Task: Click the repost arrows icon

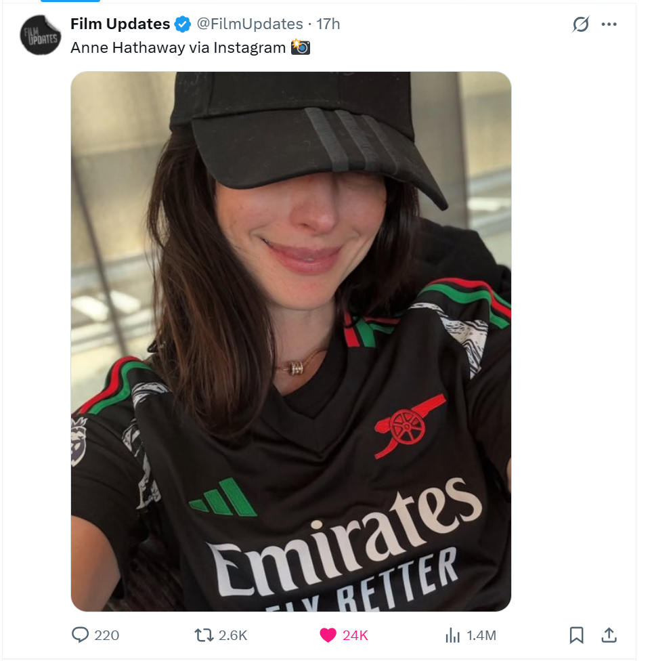Action: [204, 635]
